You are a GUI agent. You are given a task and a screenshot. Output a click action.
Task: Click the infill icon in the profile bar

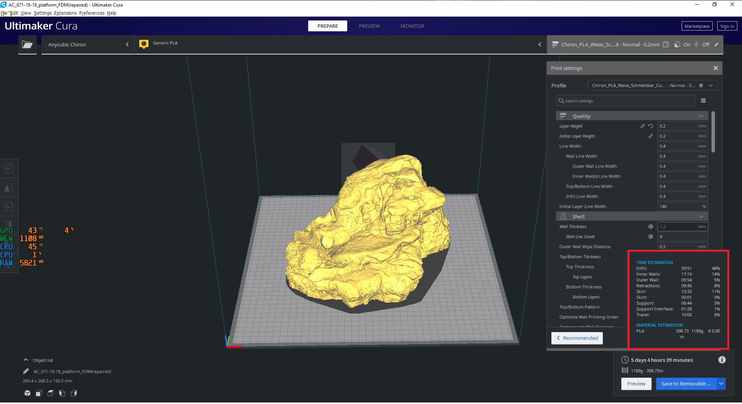click(665, 44)
